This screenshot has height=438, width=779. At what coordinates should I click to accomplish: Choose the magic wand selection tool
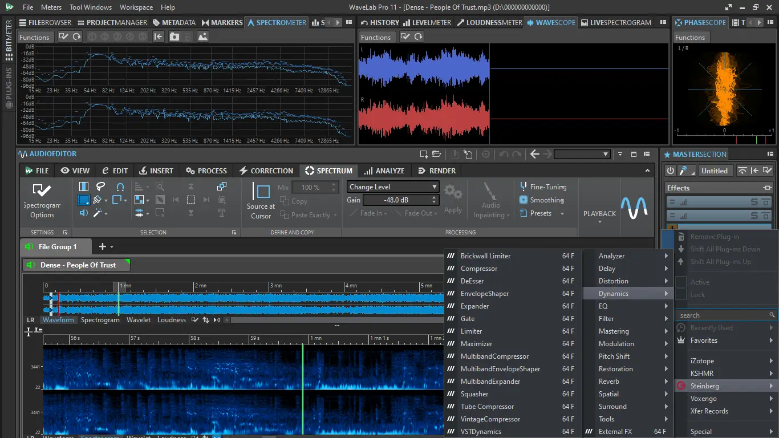[x=98, y=213]
